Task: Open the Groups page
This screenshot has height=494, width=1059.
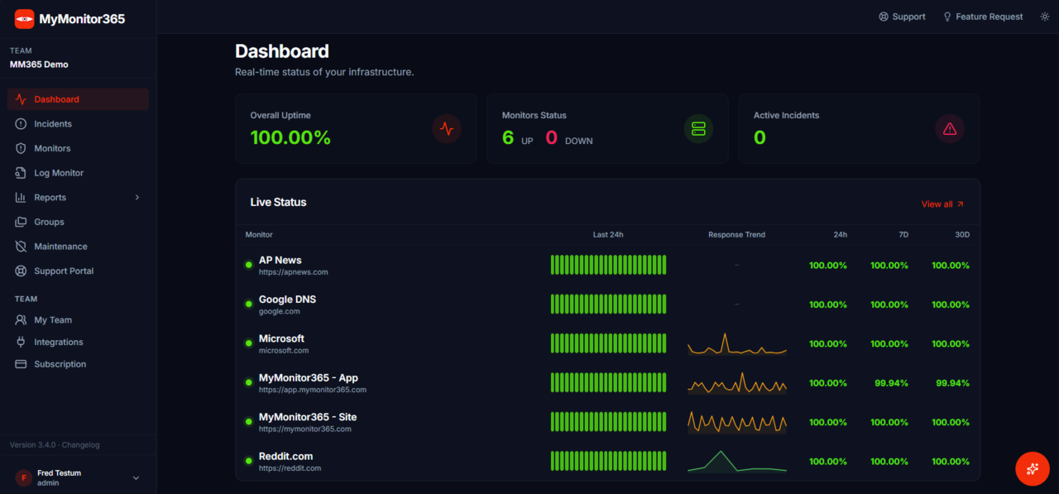Action: point(78,222)
